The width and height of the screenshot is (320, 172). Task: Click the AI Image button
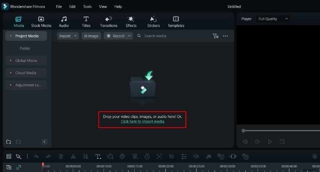click(x=90, y=36)
